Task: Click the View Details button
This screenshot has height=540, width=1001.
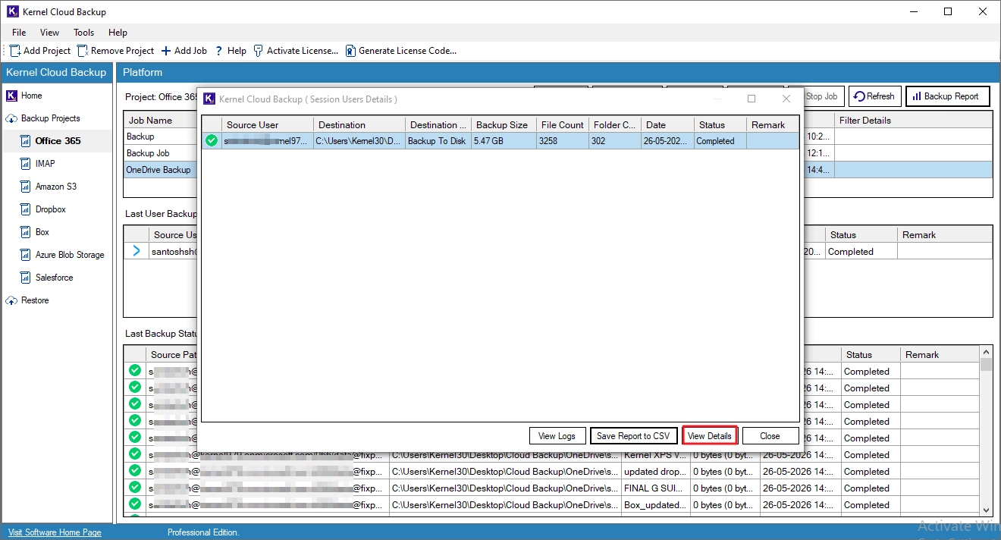Action: click(x=710, y=436)
